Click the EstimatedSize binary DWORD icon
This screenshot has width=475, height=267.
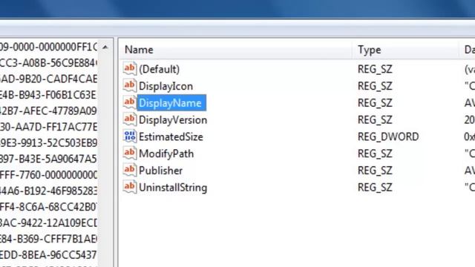click(130, 136)
